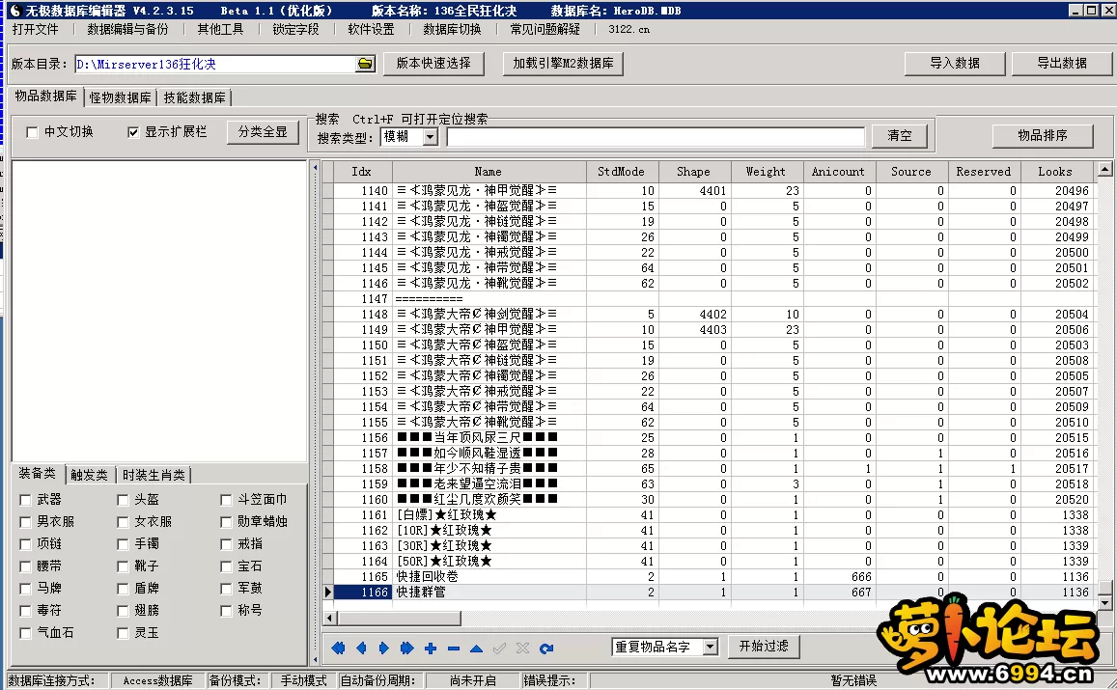Enable the 项链 checkbox
1117x690 pixels.
[x=25, y=544]
